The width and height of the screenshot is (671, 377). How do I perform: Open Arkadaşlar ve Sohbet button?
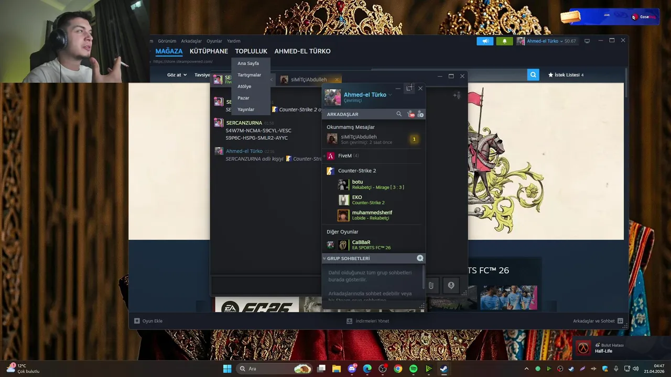pos(598,321)
